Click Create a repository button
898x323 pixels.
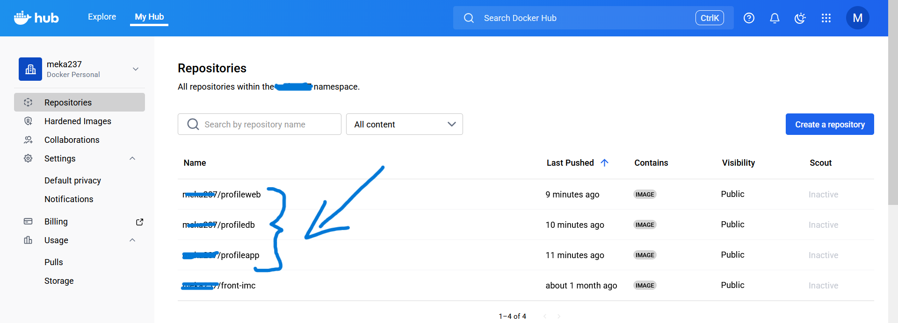point(830,124)
